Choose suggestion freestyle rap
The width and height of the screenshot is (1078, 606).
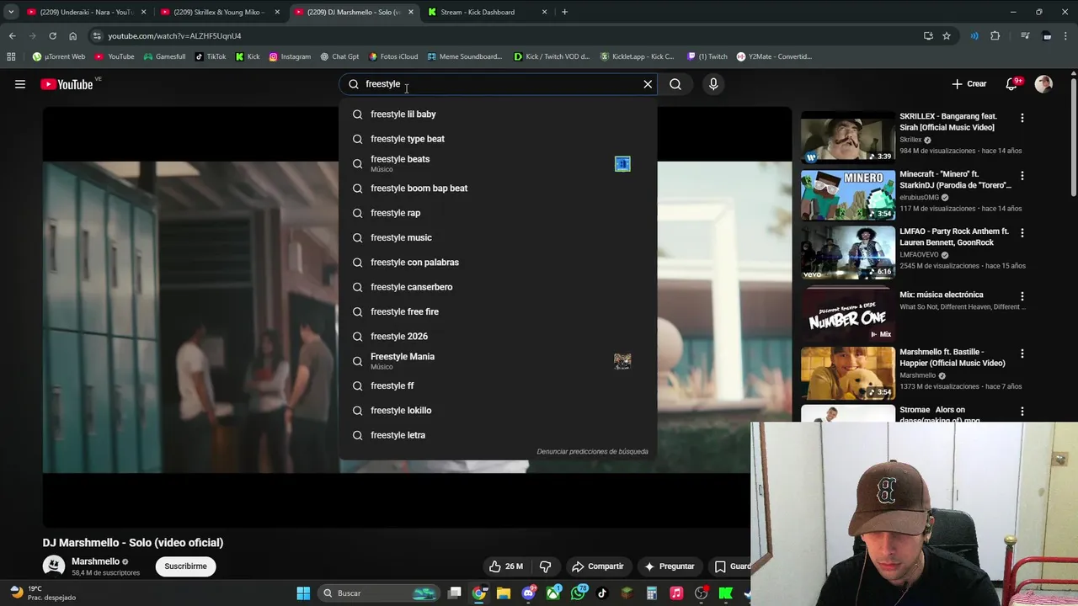(498, 213)
